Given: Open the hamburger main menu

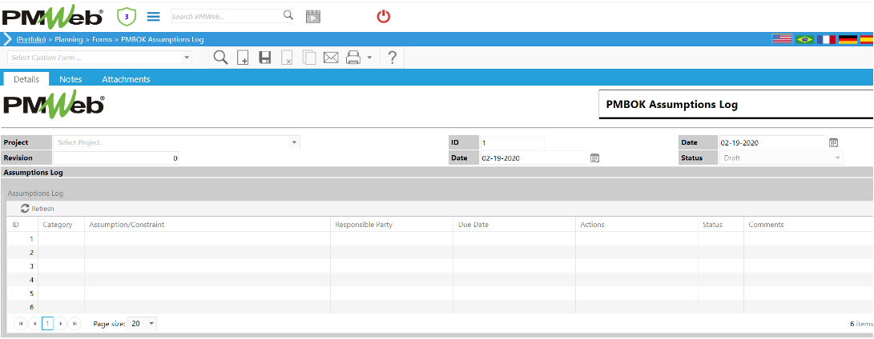Looking at the screenshot, I should click(153, 17).
